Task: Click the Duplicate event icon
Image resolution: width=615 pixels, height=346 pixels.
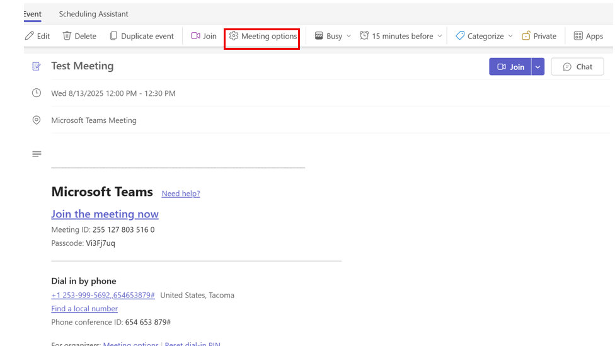Action: pyautogui.click(x=113, y=36)
